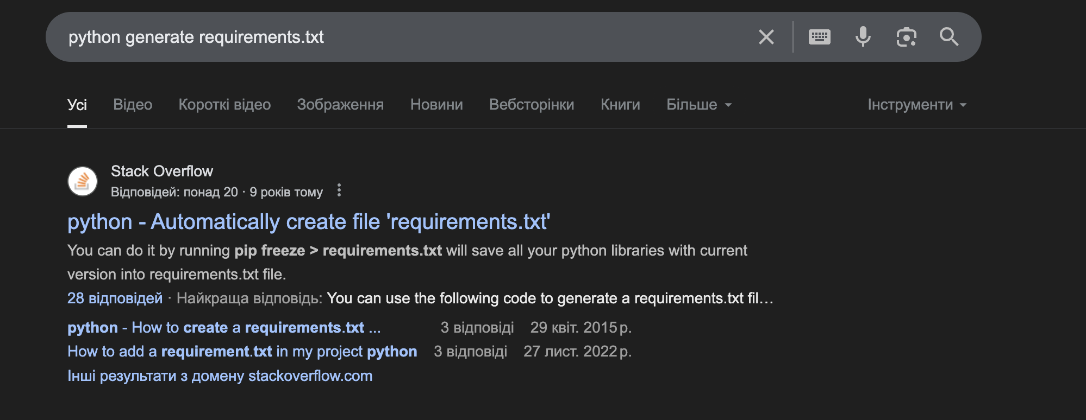This screenshot has height=420, width=1086.
Task: Switch to the Короткі відео tab
Action: [x=224, y=105]
